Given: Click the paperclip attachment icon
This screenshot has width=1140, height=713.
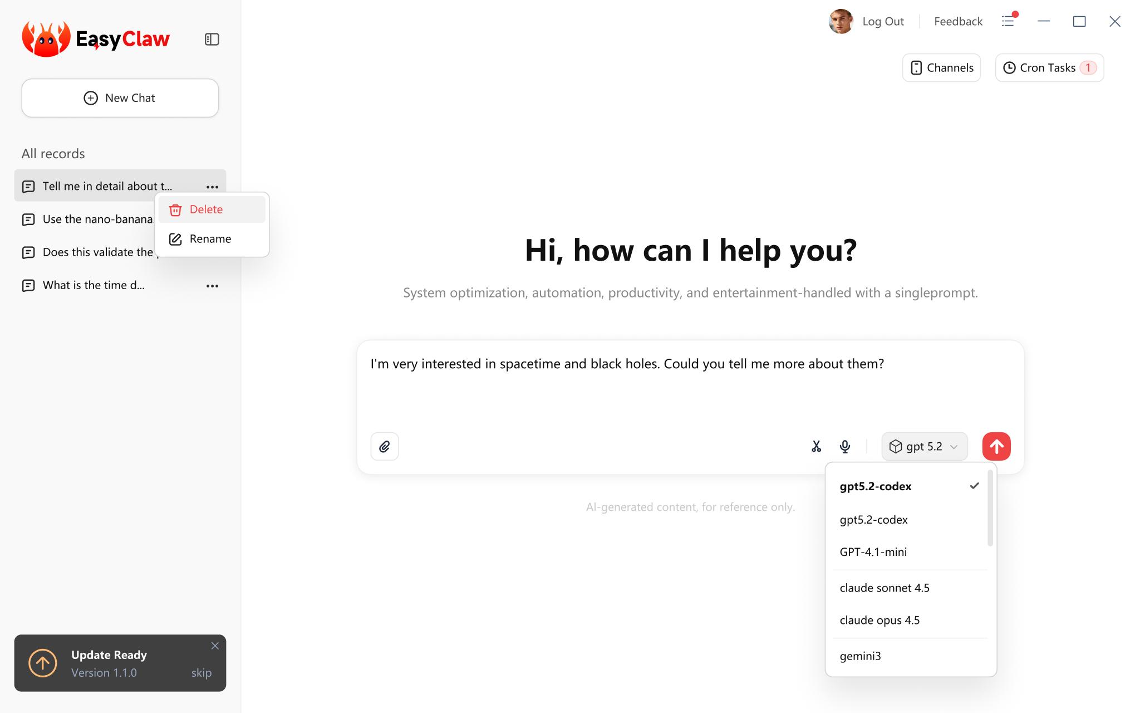Looking at the screenshot, I should (x=385, y=447).
